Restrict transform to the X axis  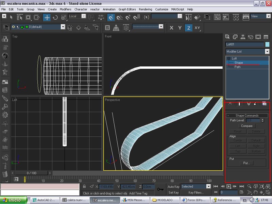[x=171, y=28]
